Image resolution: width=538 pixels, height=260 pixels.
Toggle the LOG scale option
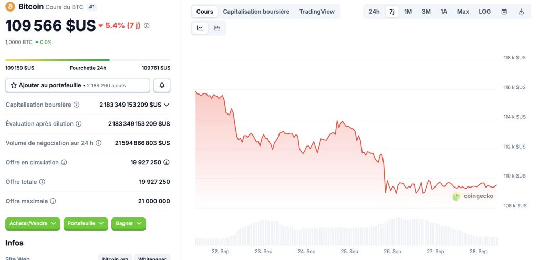(484, 12)
